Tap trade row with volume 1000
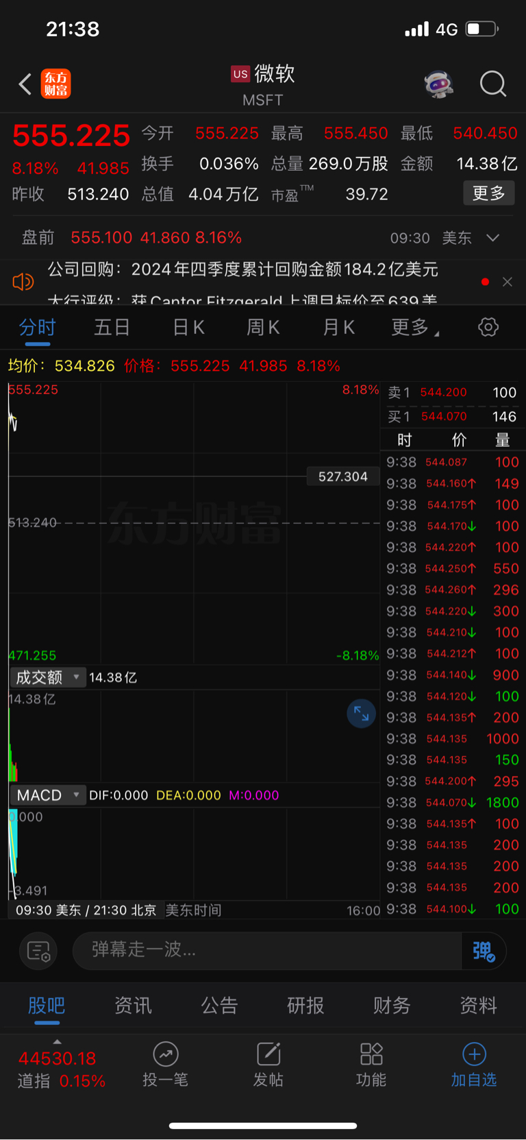 (453, 739)
